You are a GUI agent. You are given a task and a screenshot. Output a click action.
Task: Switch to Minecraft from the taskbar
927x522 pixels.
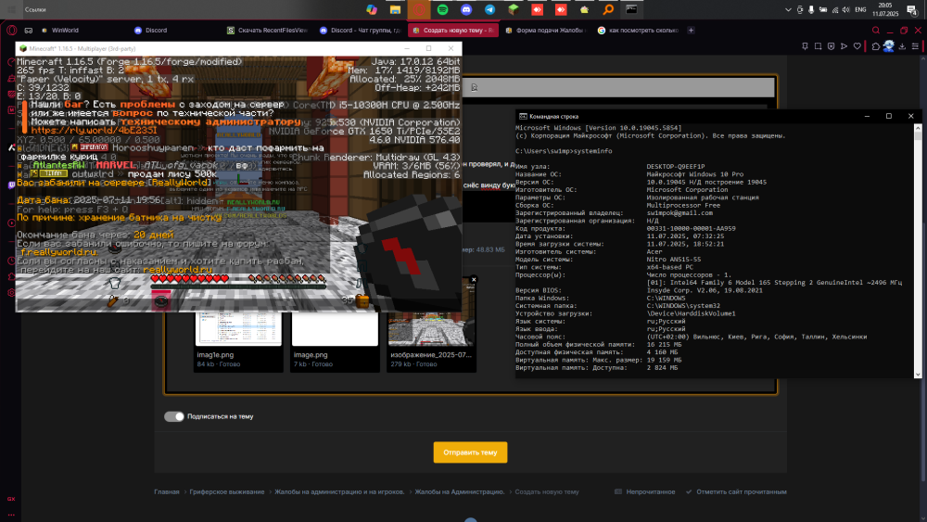(x=514, y=9)
